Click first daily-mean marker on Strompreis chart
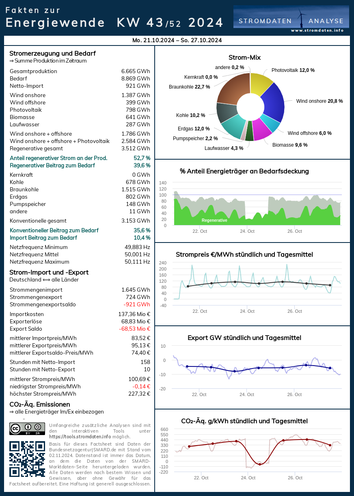The width and height of the screenshot is (354, 496). (x=188, y=286)
